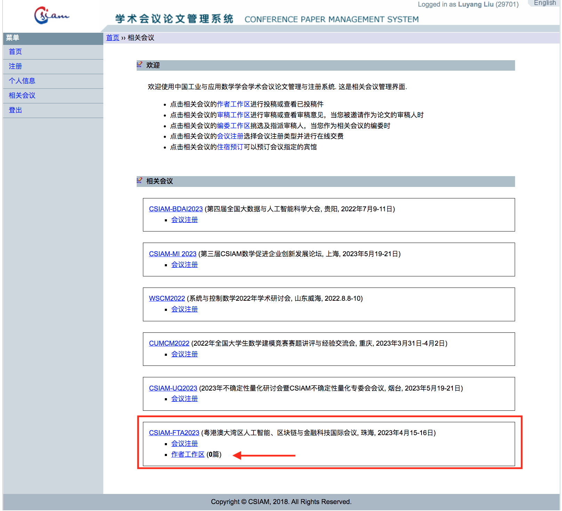The image size is (562, 511).
Task: Click the CSIAM logo in header
Action: [x=51, y=15]
